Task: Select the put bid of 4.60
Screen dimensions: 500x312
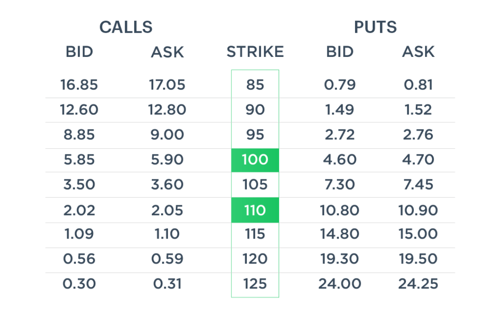Action: (340, 160)
